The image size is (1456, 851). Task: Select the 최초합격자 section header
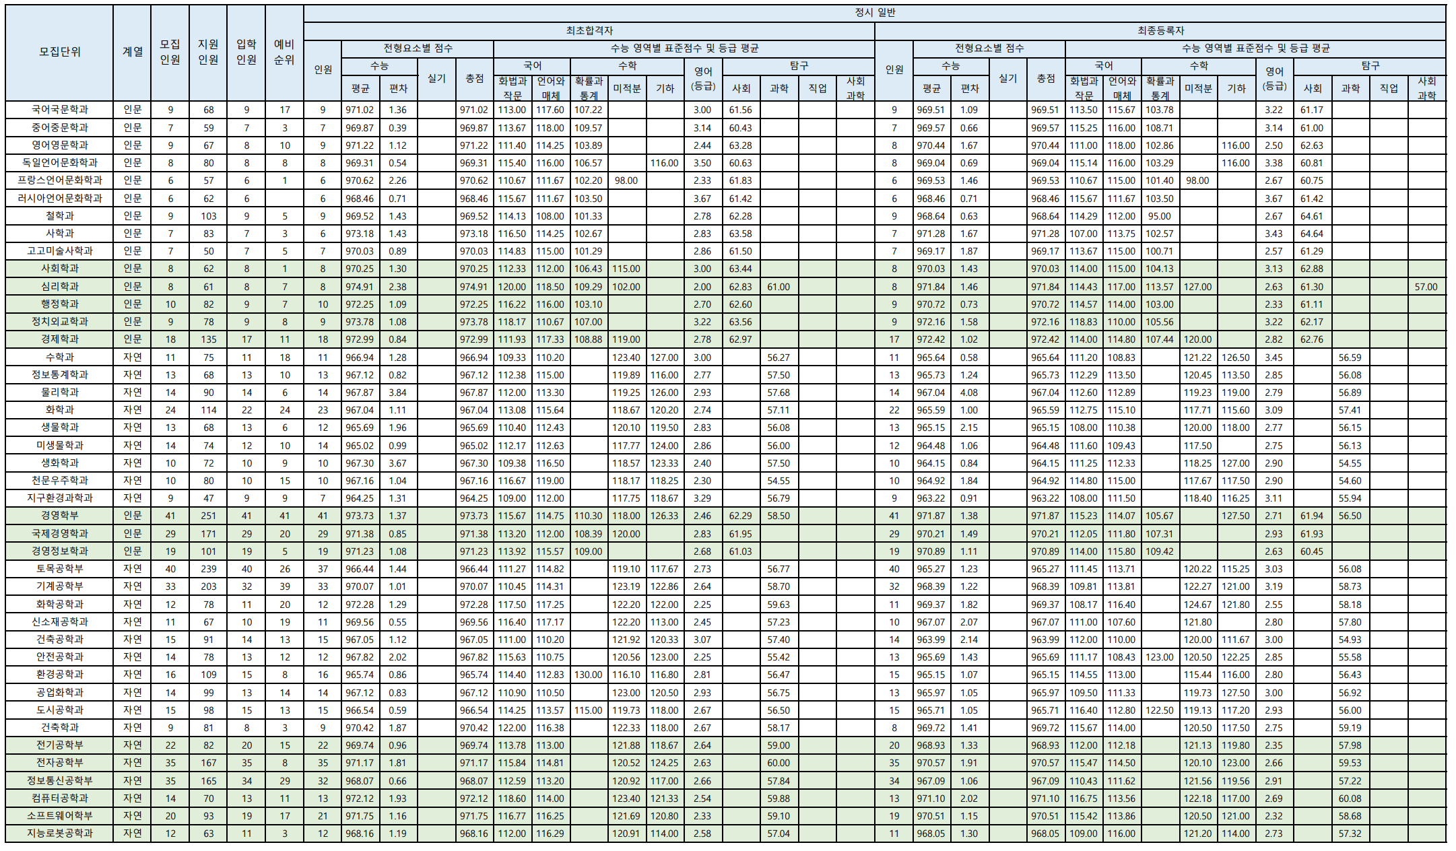tap(589, 31)
